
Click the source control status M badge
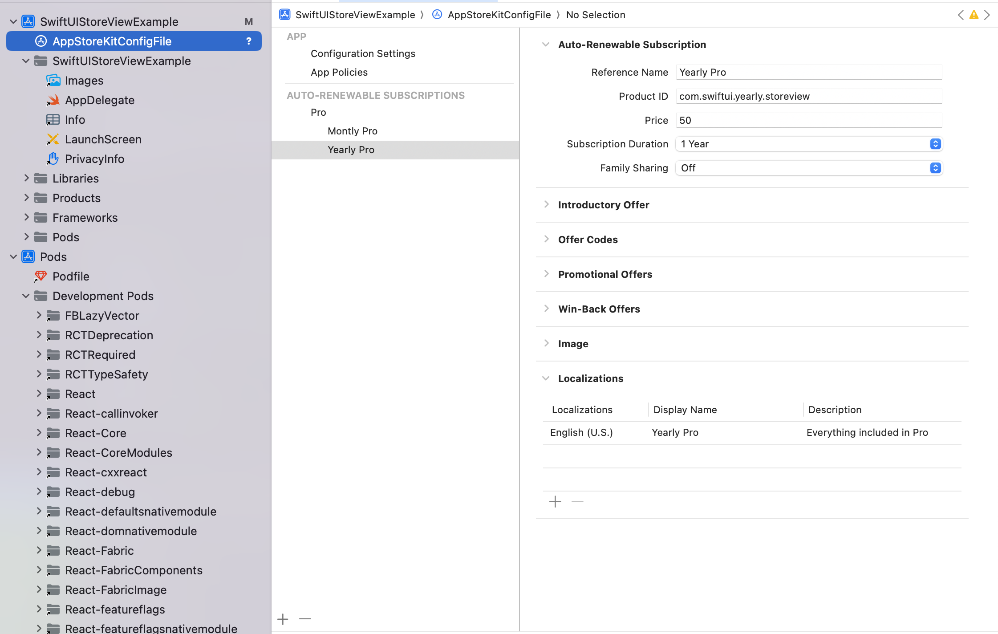point(249,21)
